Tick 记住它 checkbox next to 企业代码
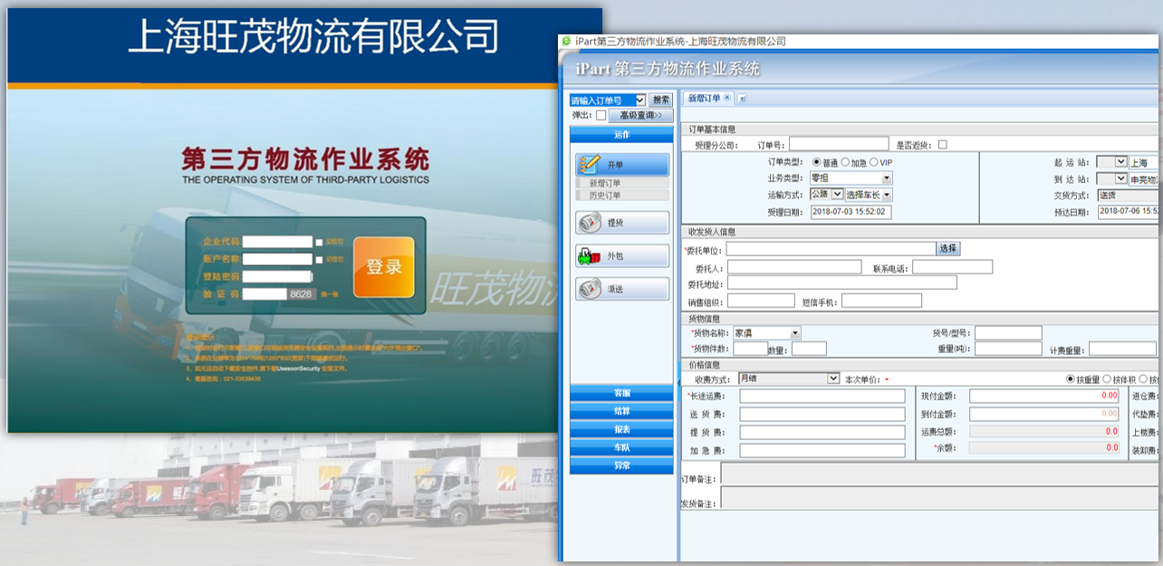The image size is (1163, 566). (x=319, y=242)
